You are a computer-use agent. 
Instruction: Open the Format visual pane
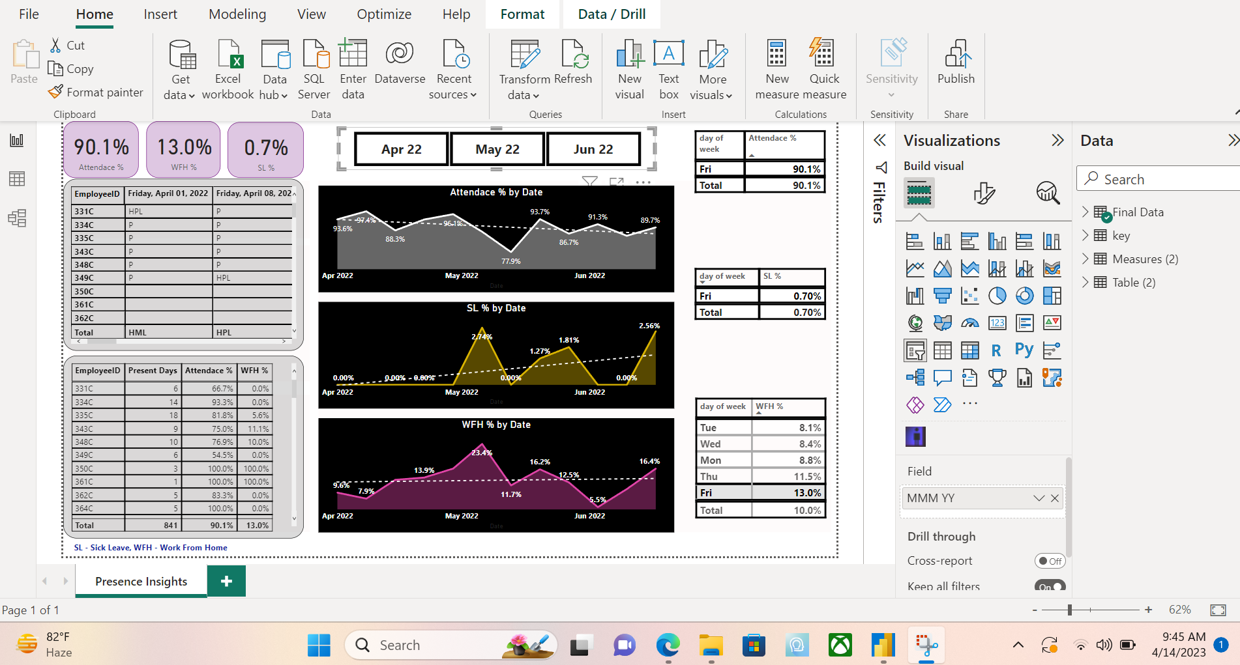pyautogui.click(x=984, y=193)
